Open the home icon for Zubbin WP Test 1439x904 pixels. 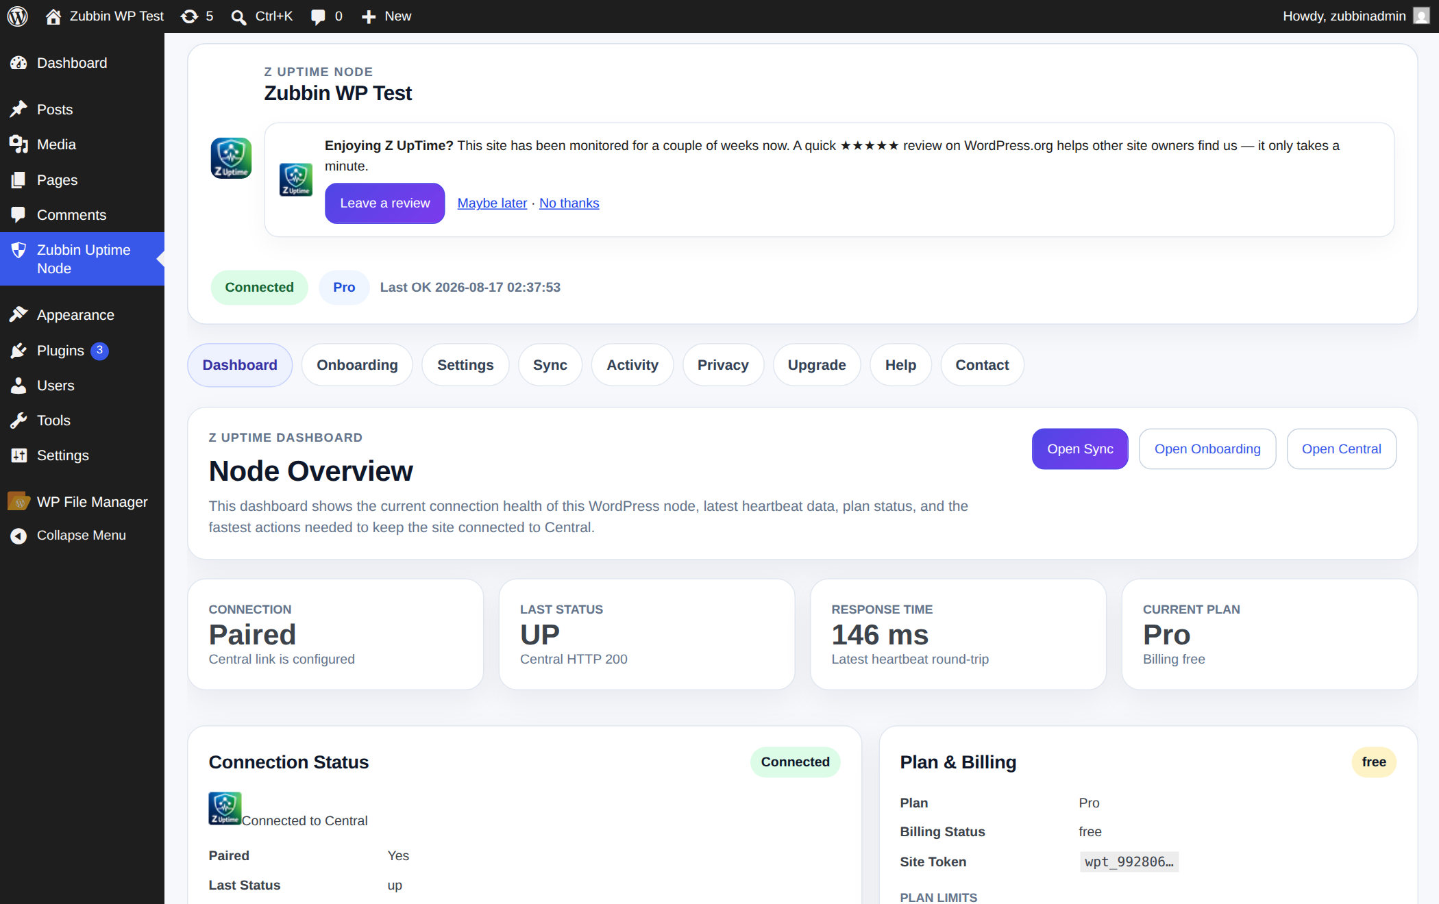coord(53,16)
